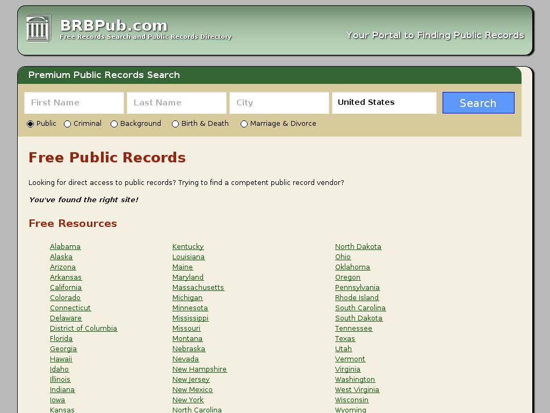The width and height of the screenshot is (550, 413).
Task: Choose the Background search radio button
Action: point(114,124)
